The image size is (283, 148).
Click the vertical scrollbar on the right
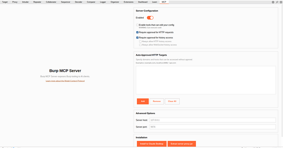[282, 70]
